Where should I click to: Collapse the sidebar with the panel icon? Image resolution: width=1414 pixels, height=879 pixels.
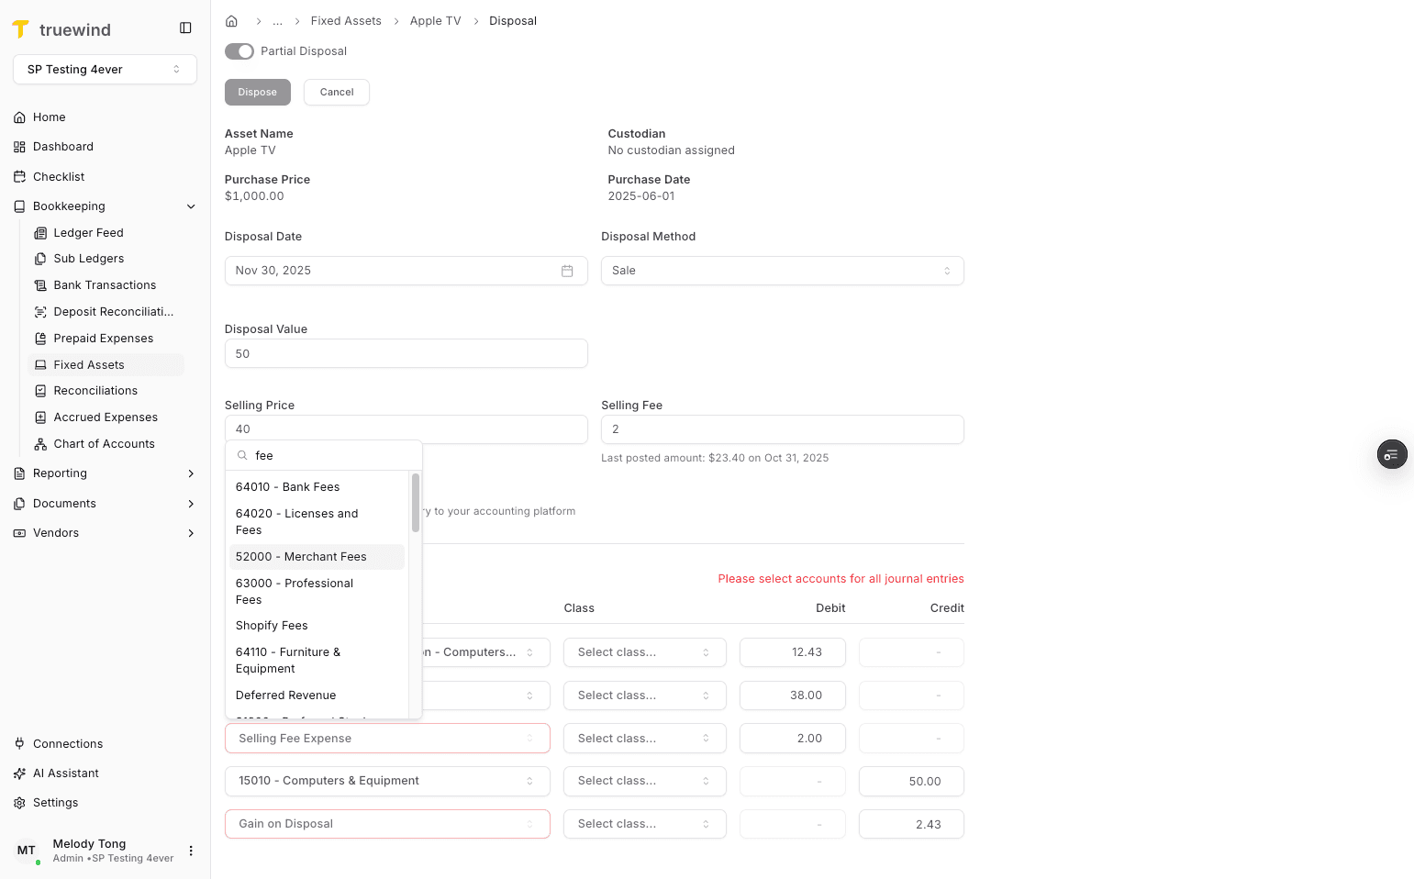[x=185, y=28]
